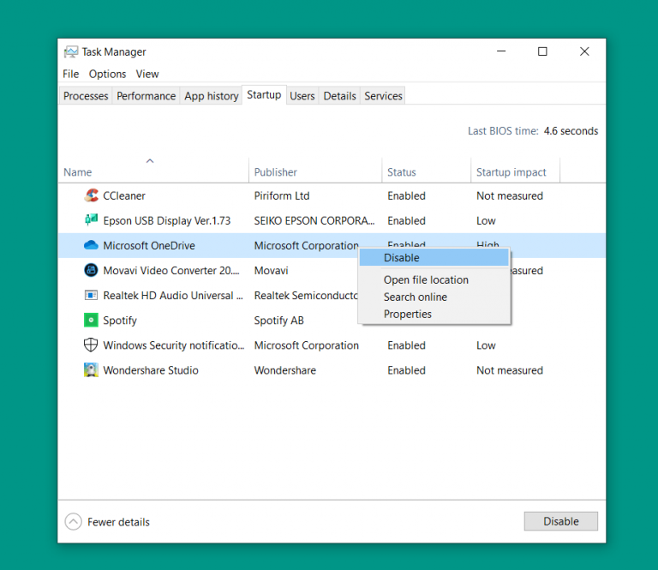Select the green Spotify icon
The image size is (658, 570).
[91, 320]
